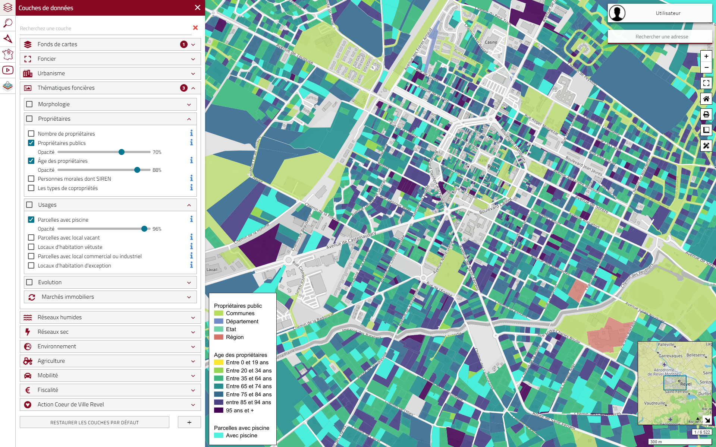This screenshot has height=447, width=716.
Task: Show info for Parcelles avec piscine
Action: point(191,219)
